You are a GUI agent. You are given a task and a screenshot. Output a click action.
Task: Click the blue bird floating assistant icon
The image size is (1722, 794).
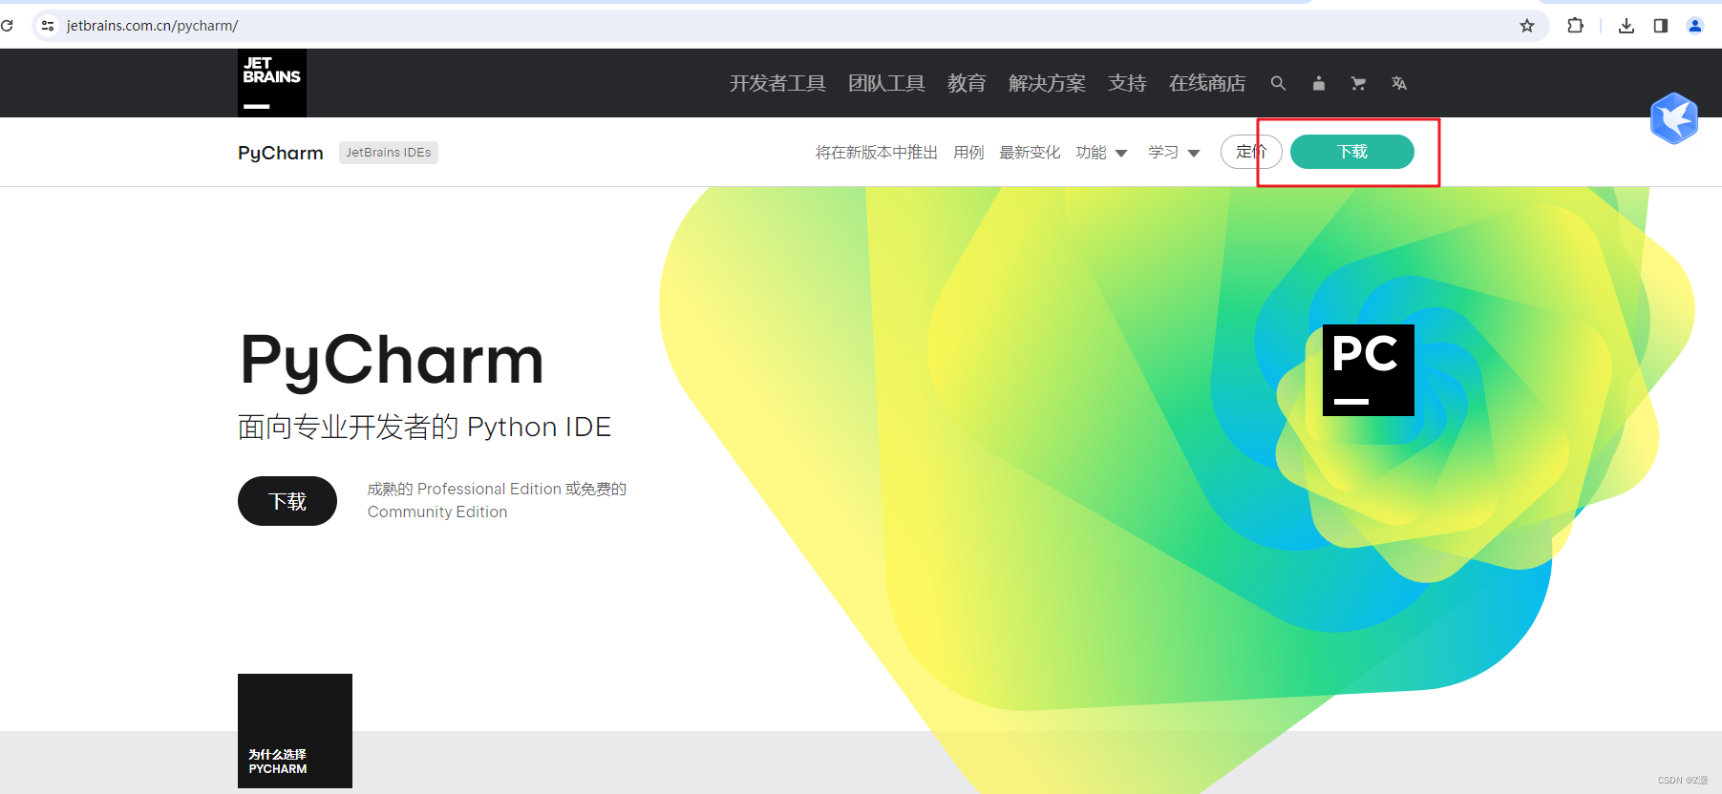[1674, 118]
